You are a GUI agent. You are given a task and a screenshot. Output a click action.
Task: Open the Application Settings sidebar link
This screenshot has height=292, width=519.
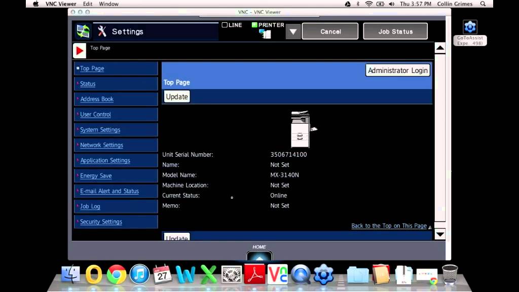(105, 160)
